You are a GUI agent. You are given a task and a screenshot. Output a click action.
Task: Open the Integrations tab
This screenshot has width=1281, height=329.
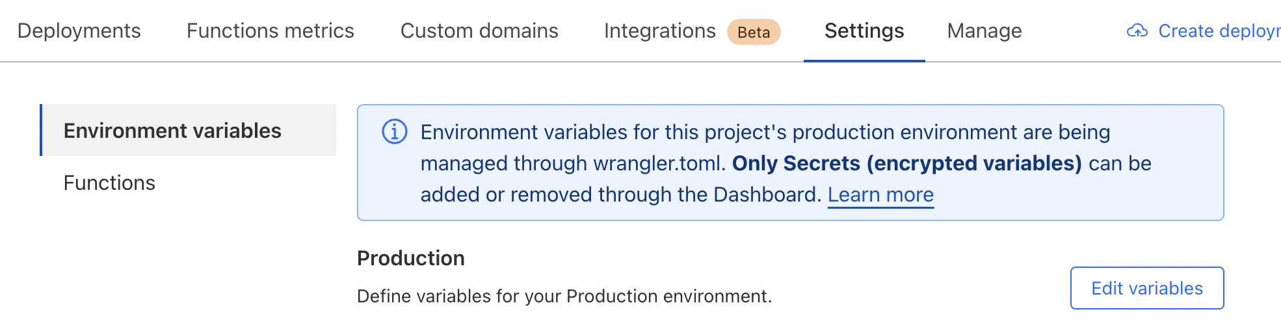pos(659,31)
